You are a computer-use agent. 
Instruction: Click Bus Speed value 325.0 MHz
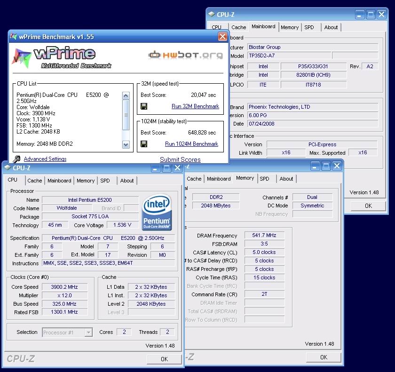pyautogui.click(x=64, y=304)
